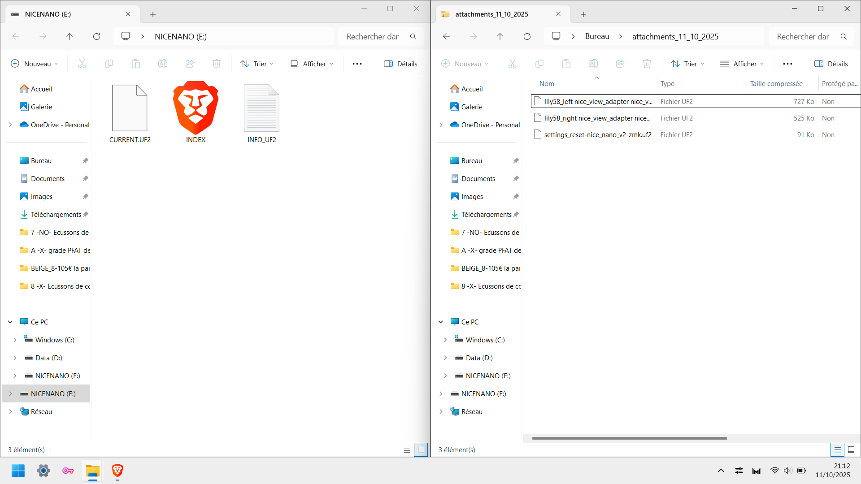Open the Windows Start button
Screen dimensions: 861x484
coord(18,471)
